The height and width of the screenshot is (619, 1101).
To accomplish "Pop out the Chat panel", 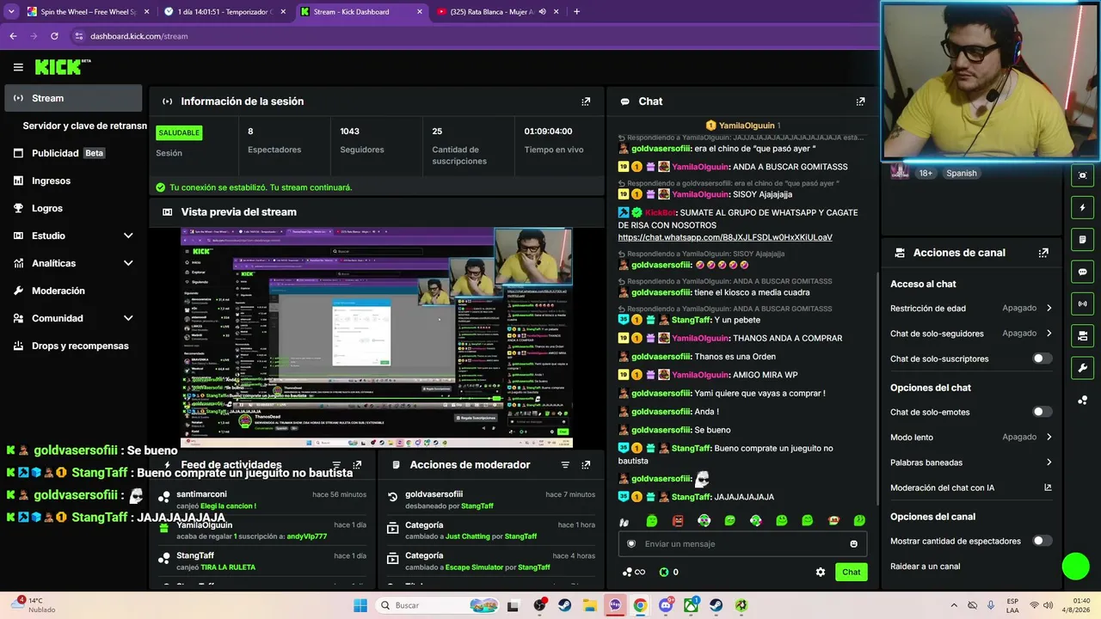I will coord(860,101).
